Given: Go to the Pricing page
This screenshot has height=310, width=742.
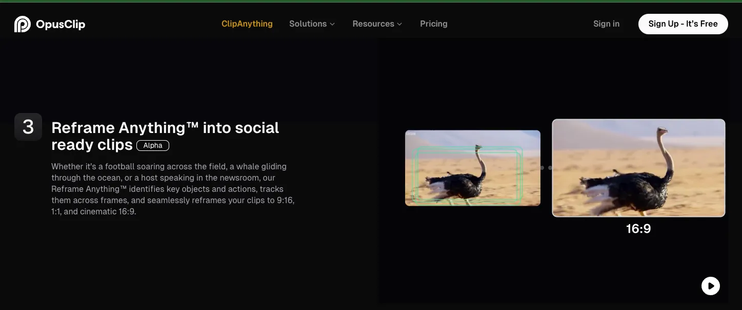Looking at the screenshot, I should pyautogui.click(x=434, y=24).
